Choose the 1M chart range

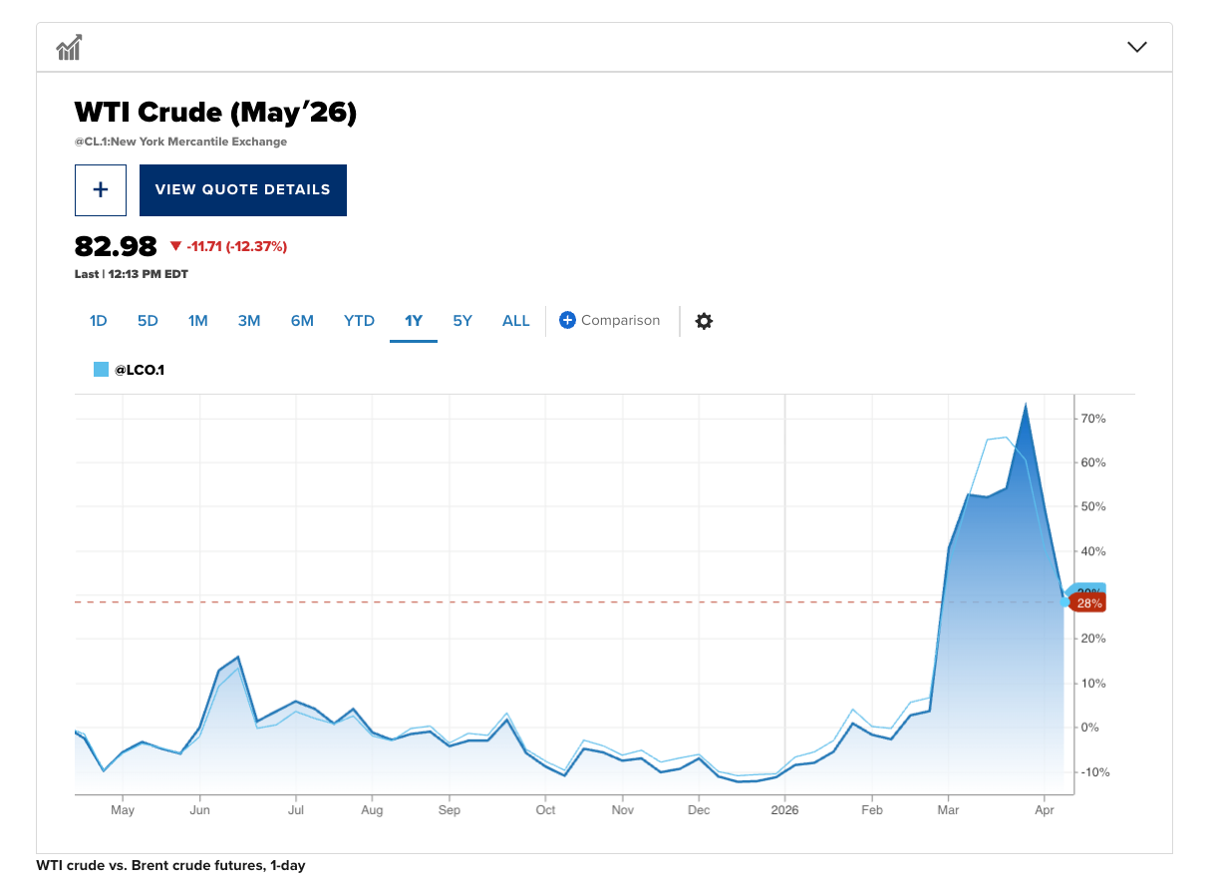coord(197,321)
